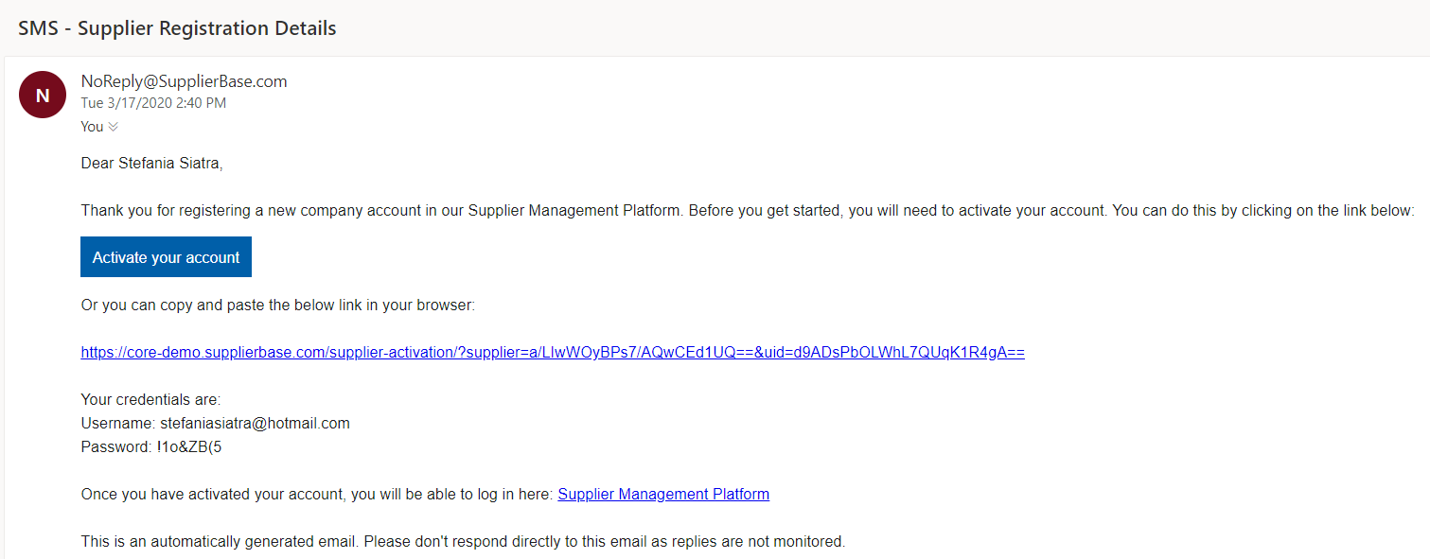Click the Password label in credentials
The image size is (1430, 559).
(116, 446)
